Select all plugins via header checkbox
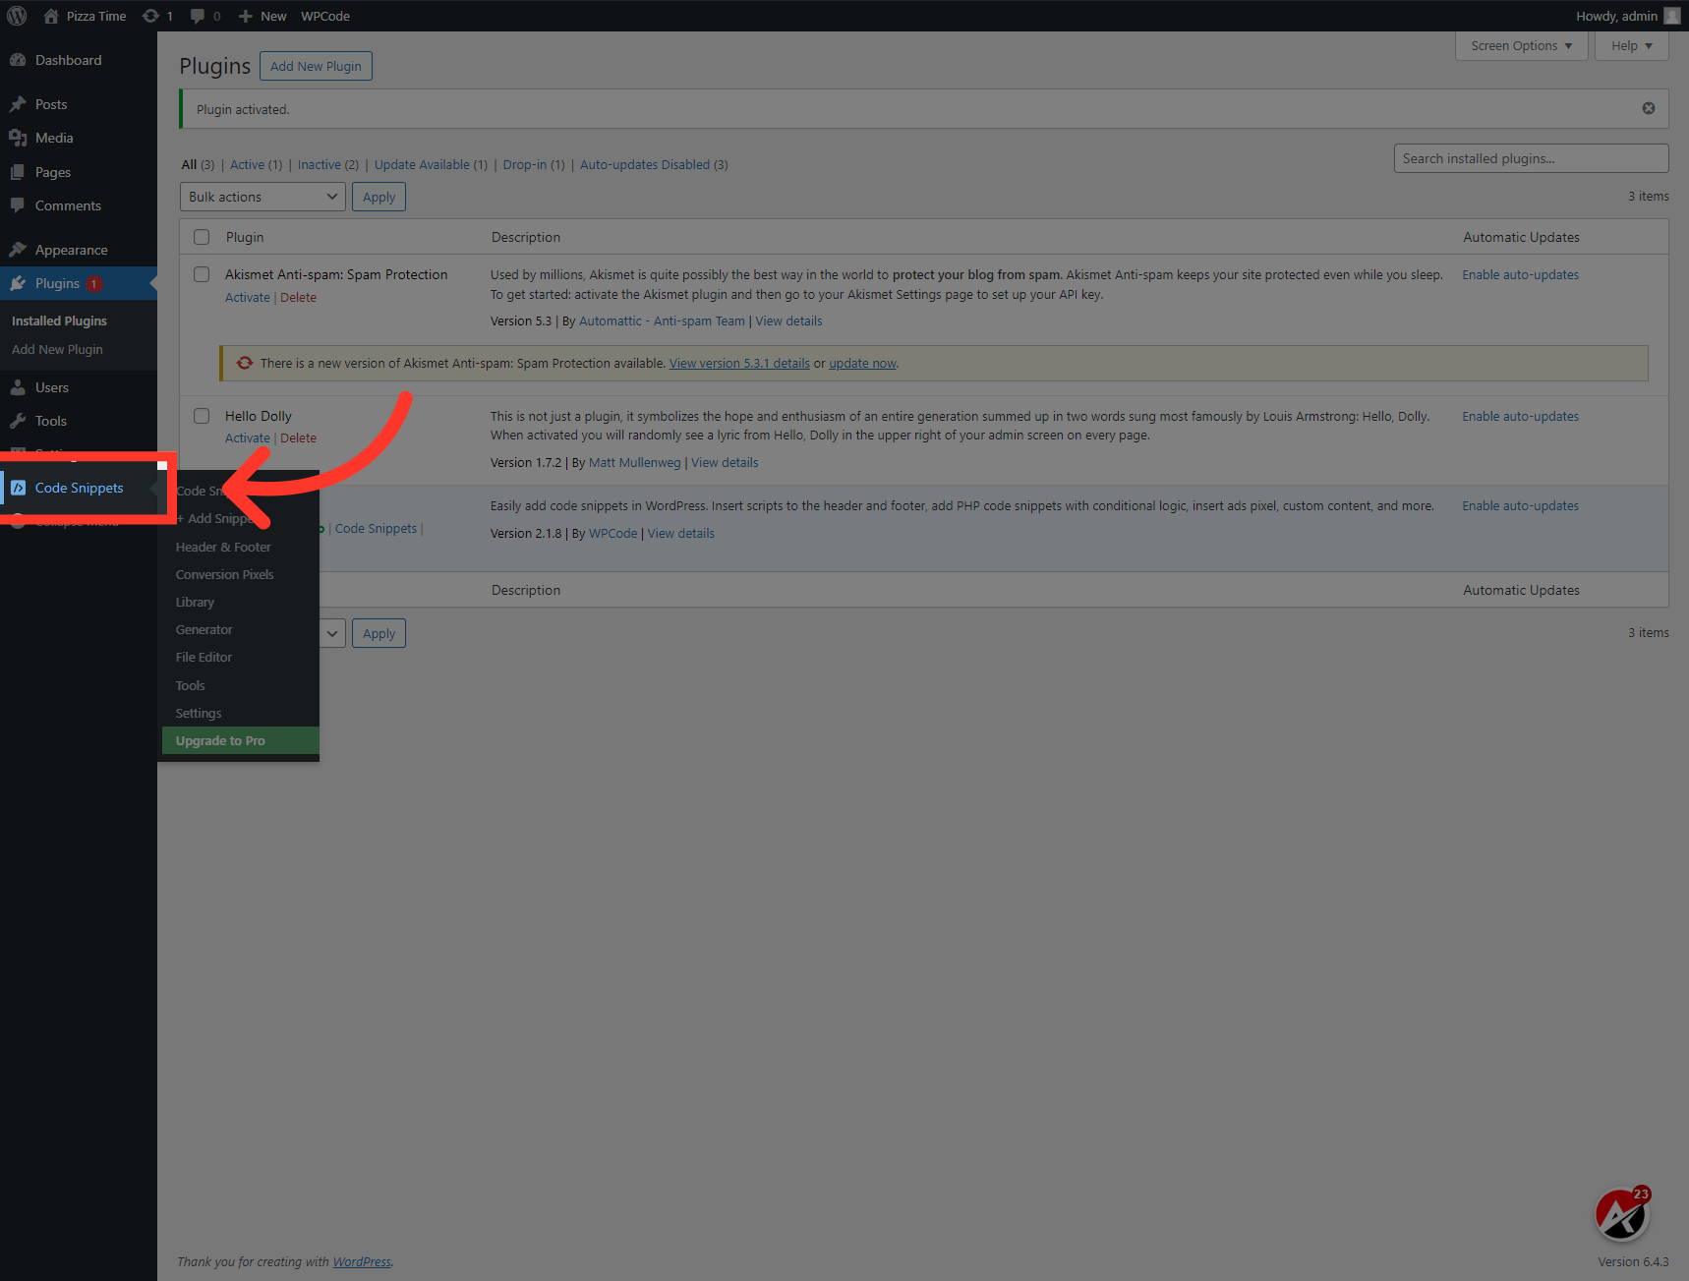 (201, 236)
